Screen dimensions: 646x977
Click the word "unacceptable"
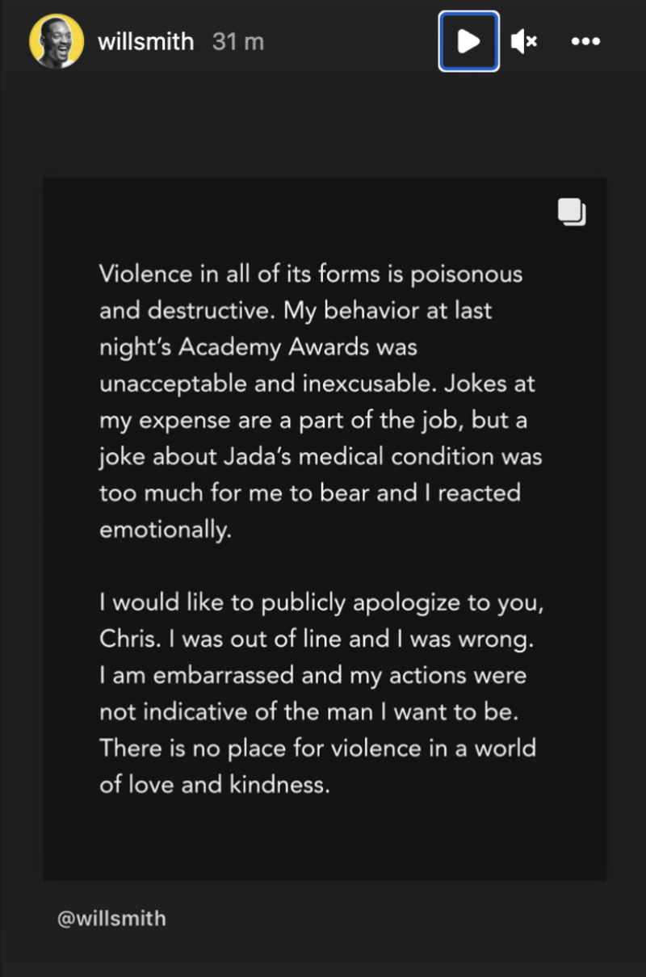click(174, 384)
